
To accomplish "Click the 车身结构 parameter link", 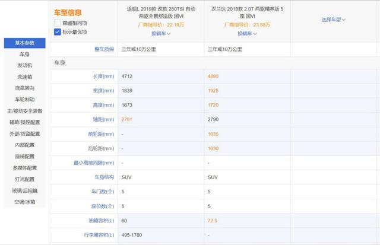I will pos(104,177).
